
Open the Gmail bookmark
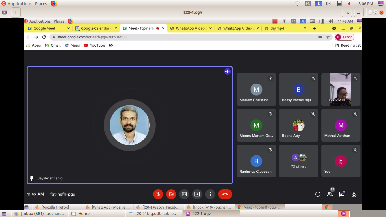point(53,45)
